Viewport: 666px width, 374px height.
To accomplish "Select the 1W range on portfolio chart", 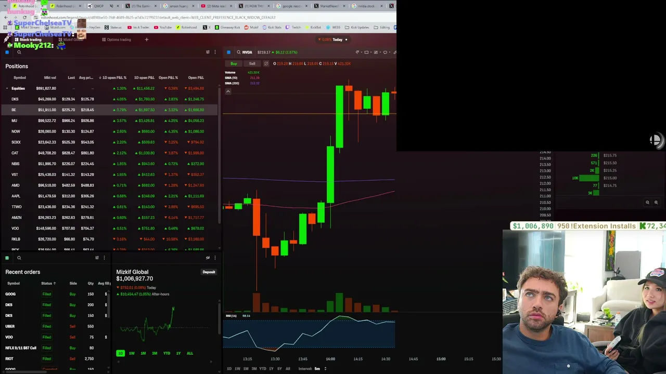I will [x=132, y=353].
